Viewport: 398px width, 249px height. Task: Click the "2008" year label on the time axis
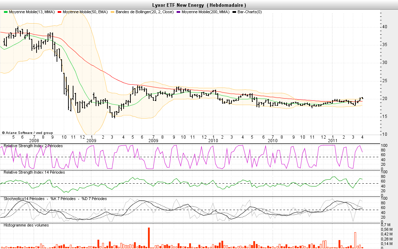[x=34, y=141]
